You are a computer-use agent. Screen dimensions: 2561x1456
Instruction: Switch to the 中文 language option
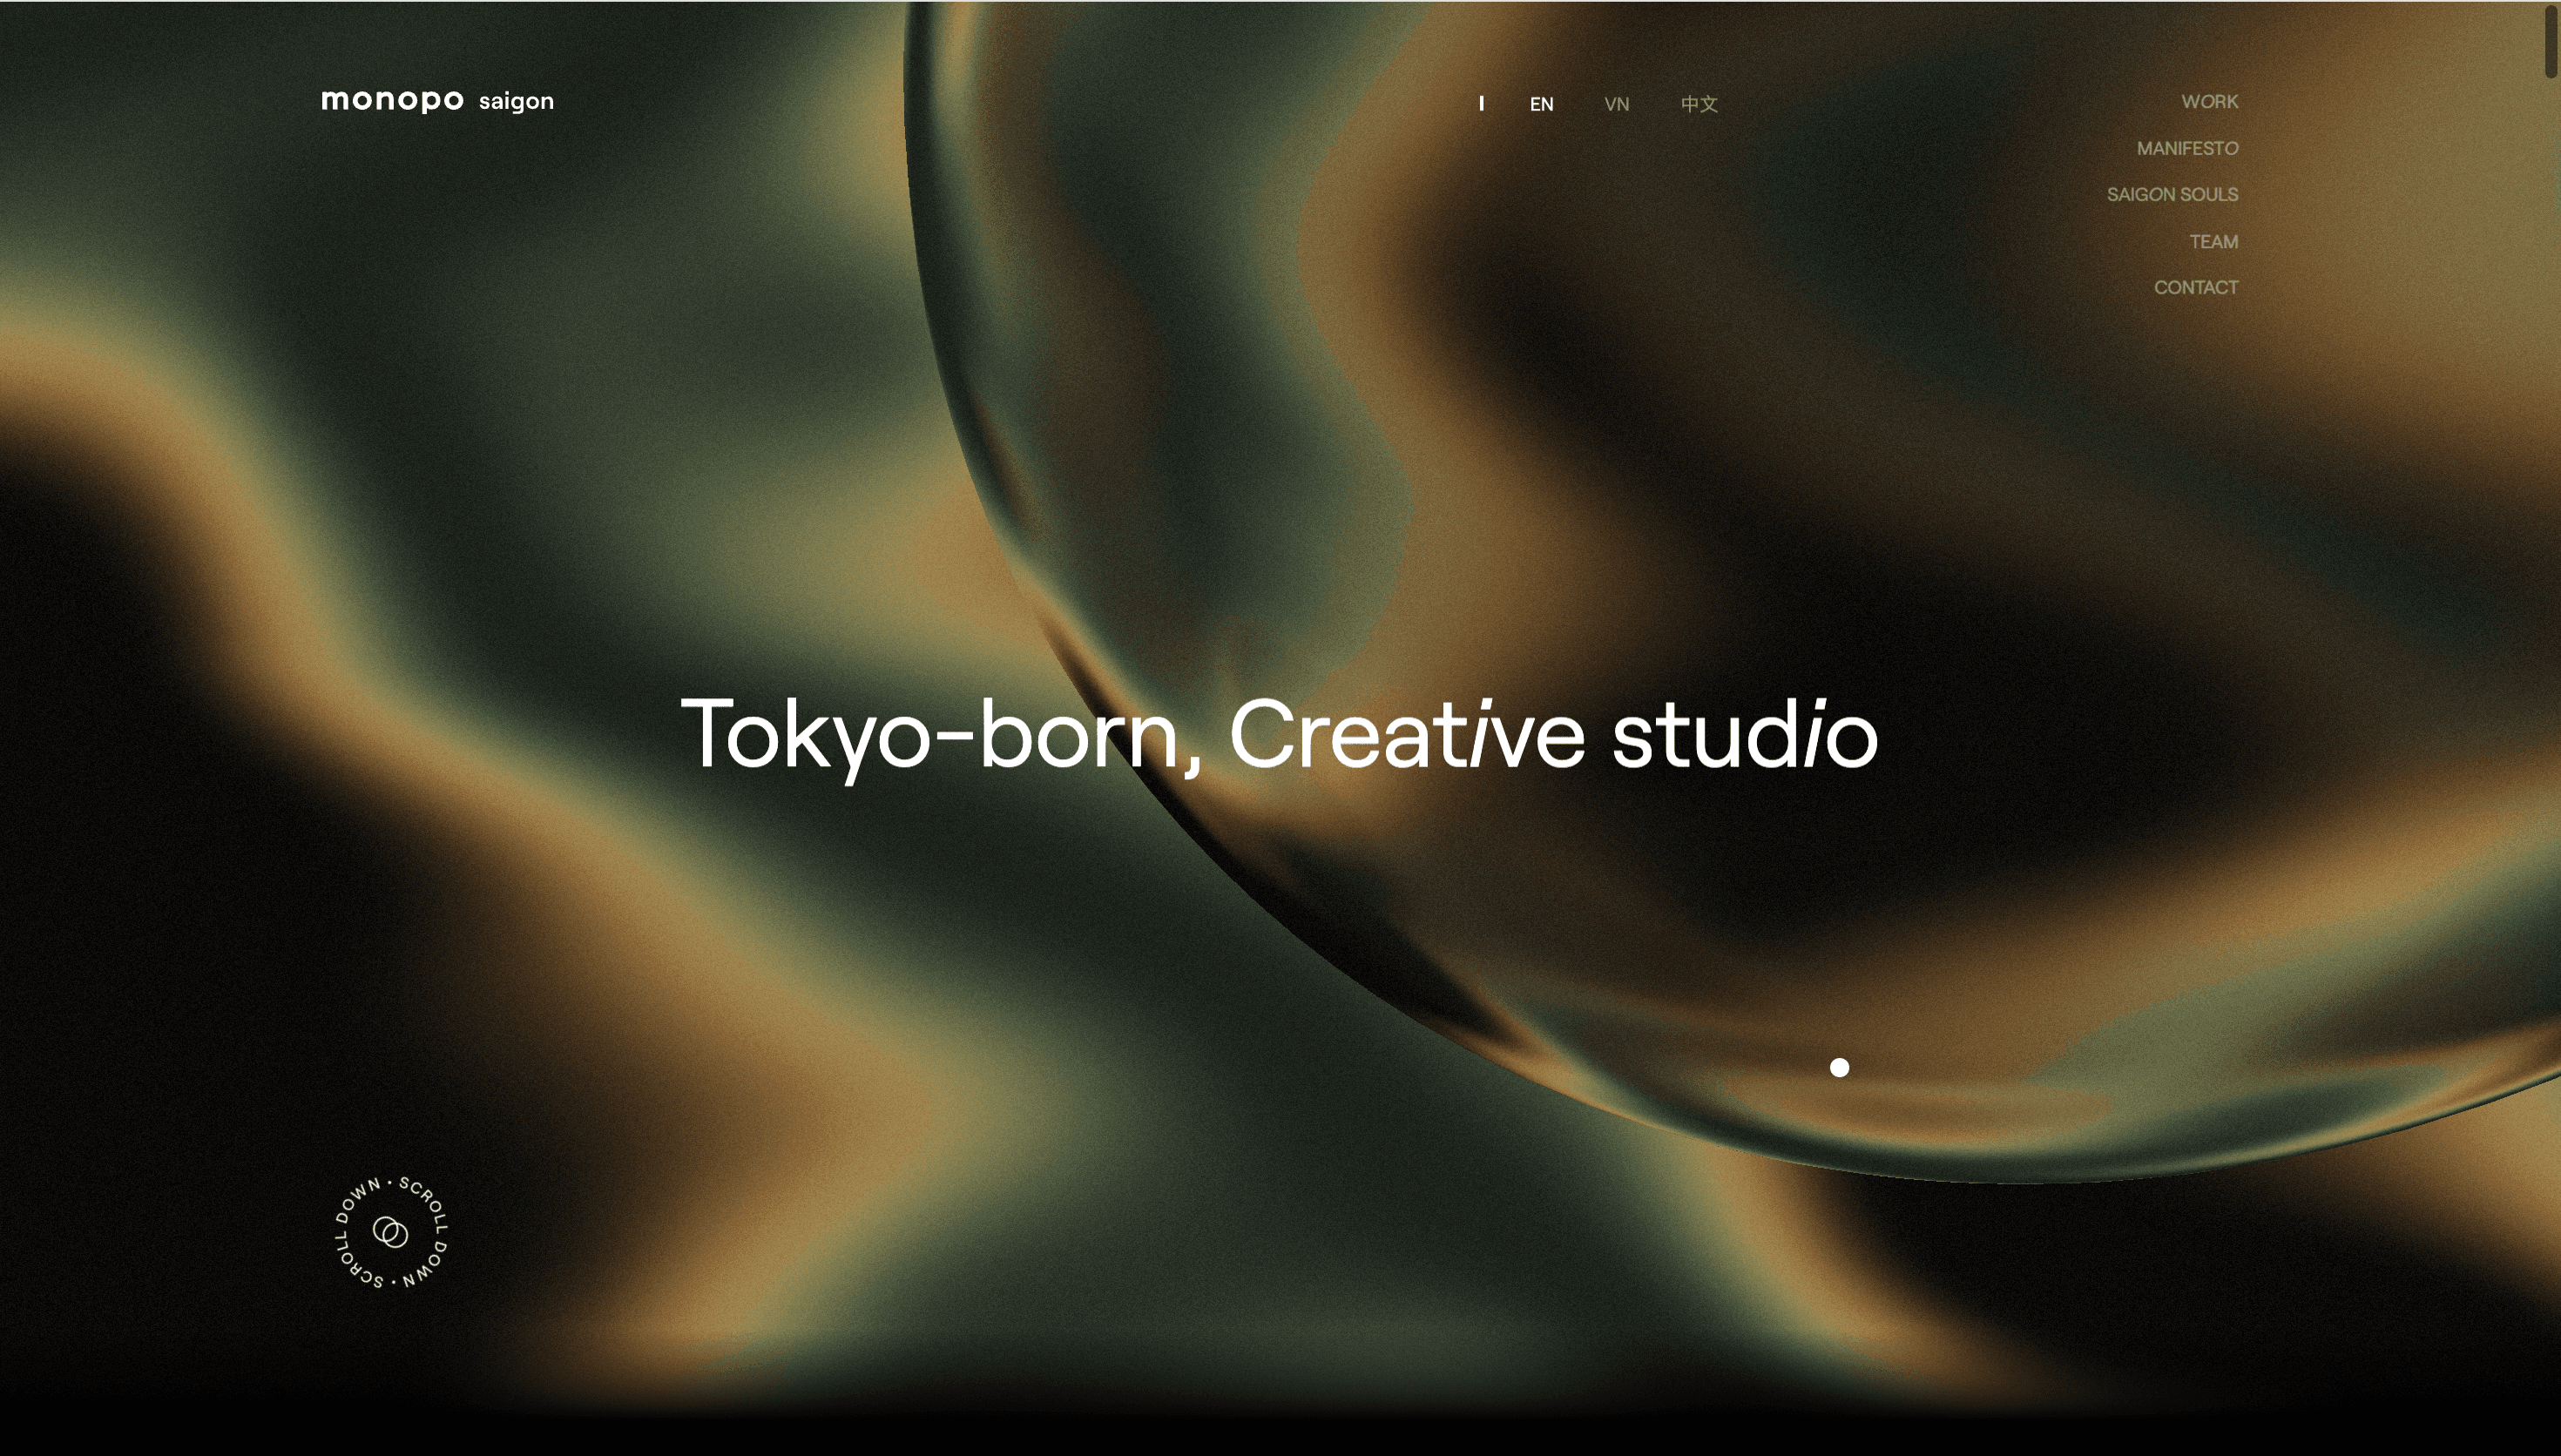click(x=1699, y=104)
